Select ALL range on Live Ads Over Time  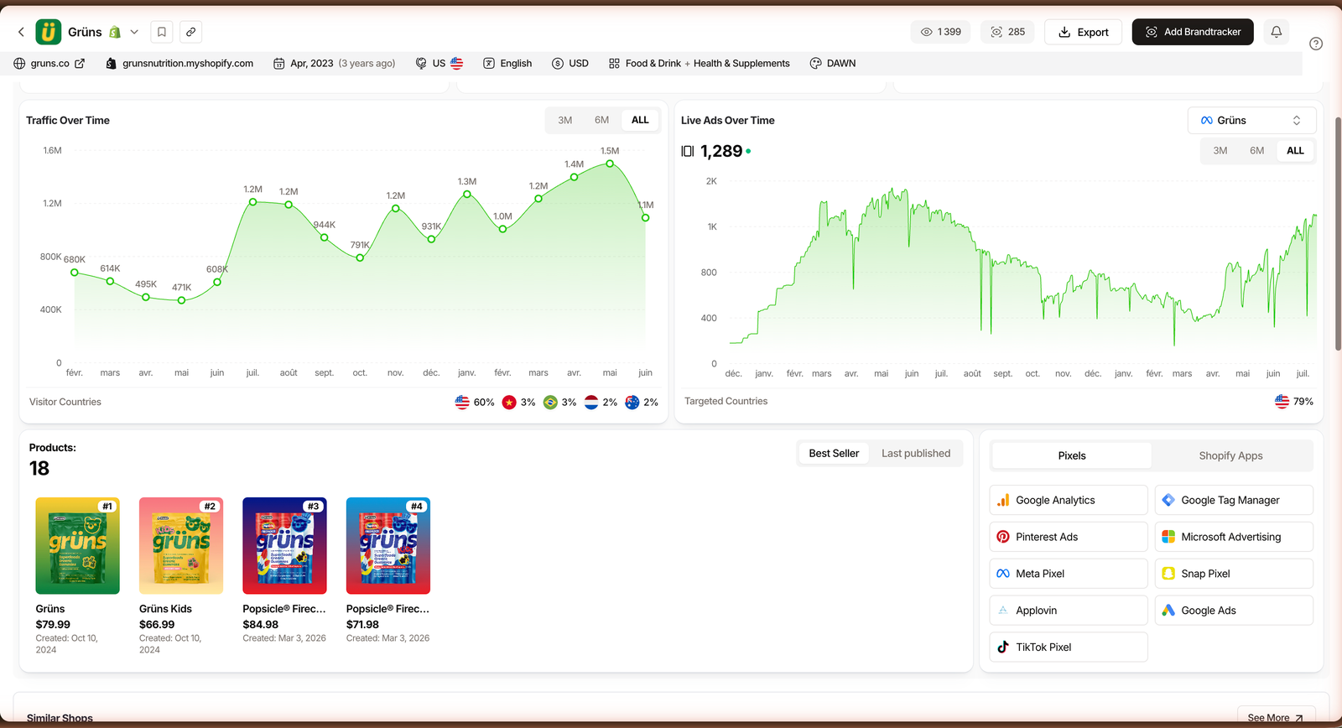(x=1295, y=151)
